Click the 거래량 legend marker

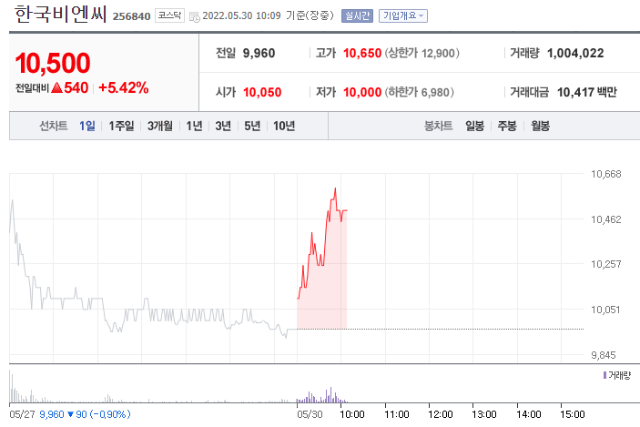click(604, 375)
